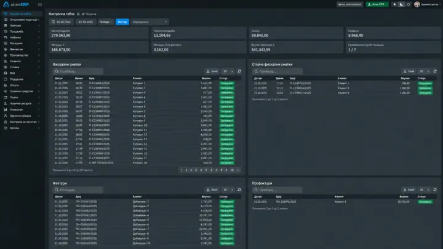Screen dimensions: 443x249
Task: Open Човечки ресурси in the sidebar
Action: point(22,104)
